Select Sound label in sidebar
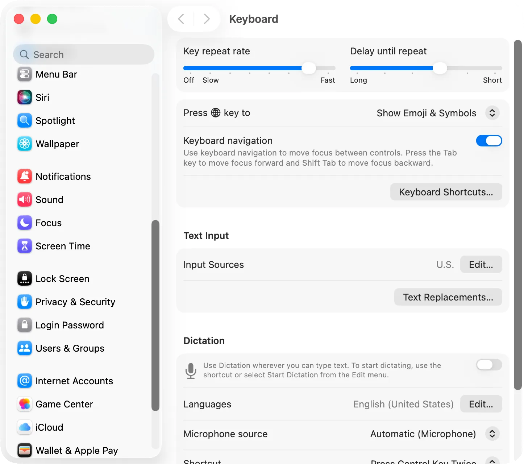Screen dimensions: 524x464 click(50, 200)
